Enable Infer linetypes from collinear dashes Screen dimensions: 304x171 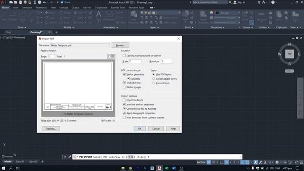(x=124, y=117)
